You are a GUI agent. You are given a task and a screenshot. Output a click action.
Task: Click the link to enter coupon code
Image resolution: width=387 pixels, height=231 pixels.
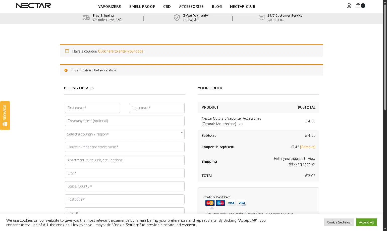121,51
